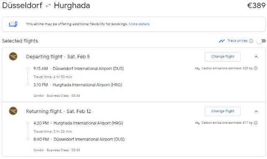
Task: Collapse the Returning flight details chevron
Action: 256,111
